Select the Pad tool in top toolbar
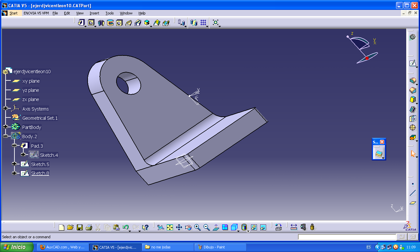The height and width of the screenshot is (252, 420). pyautogui.click(x=81, y=22)
